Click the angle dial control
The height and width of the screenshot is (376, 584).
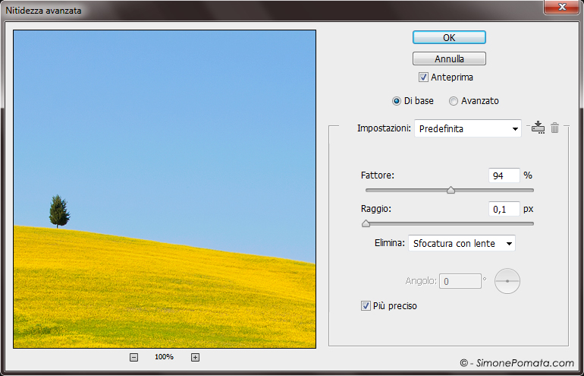[507, 281]
